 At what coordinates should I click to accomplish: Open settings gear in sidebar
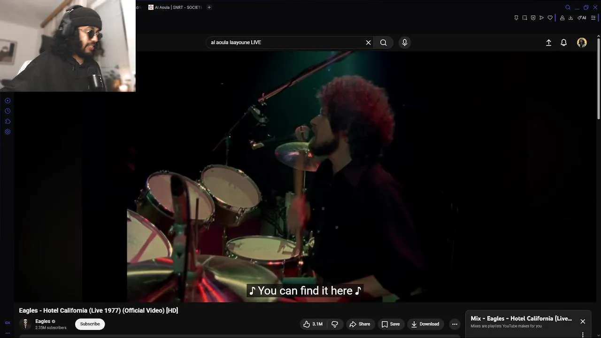[8, 131]
